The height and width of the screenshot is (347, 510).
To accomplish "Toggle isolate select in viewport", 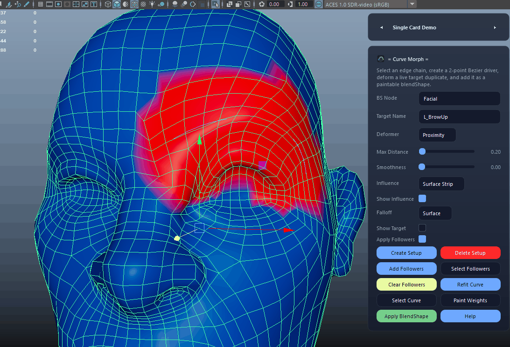I will (216, 4).
